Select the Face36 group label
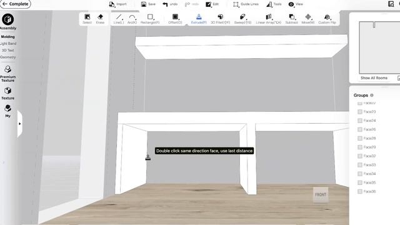 click(369, 192)
